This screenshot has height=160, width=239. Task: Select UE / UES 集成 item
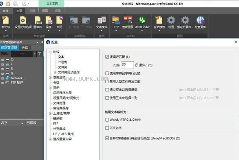[63, 134]
